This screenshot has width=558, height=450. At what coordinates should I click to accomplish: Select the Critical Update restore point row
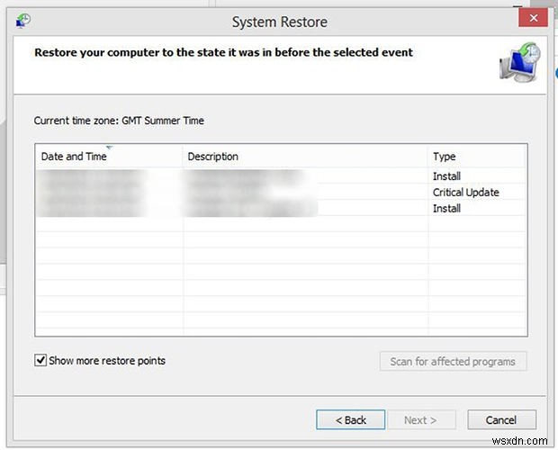point(281,192)
